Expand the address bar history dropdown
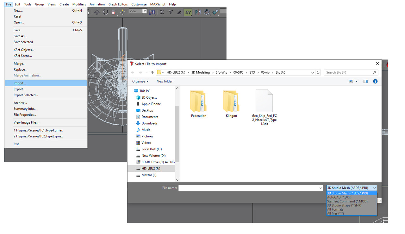 [x=313, y=72]
